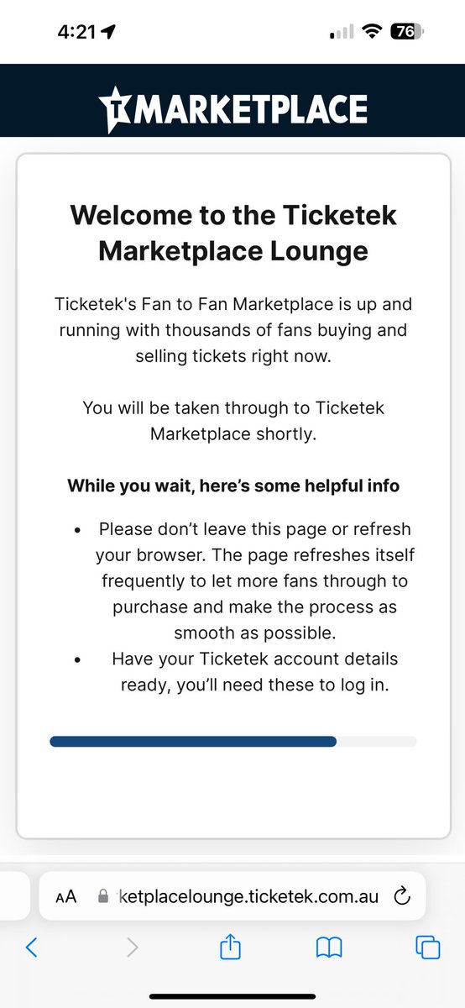Viewport: 465px width, 1008px height.
Task: Open the Safari share sheet icon
Action: 230,946
